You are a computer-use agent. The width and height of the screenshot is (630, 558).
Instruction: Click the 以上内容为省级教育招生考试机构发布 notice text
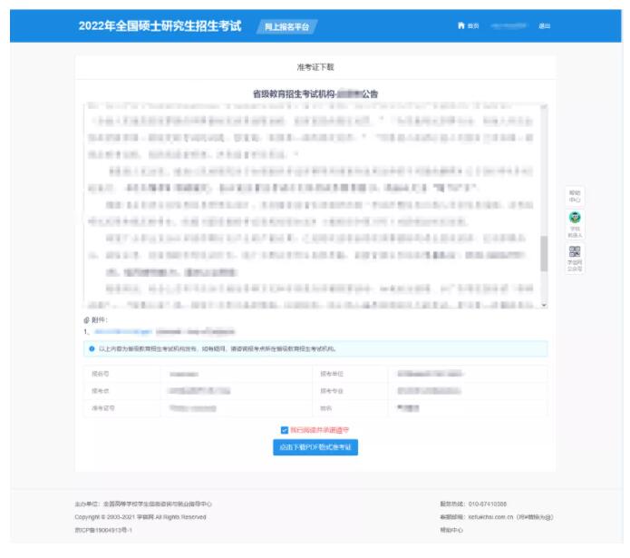click(x=217, y=348)
